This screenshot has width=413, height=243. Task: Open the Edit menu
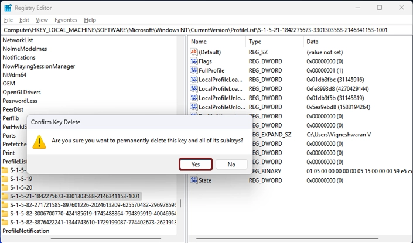click(24, 20)
